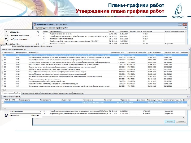Select the plan row Разработка эскизного проекта
This screenshot has height=143, width=191.
pyautogui.click(x=114, y=34)
